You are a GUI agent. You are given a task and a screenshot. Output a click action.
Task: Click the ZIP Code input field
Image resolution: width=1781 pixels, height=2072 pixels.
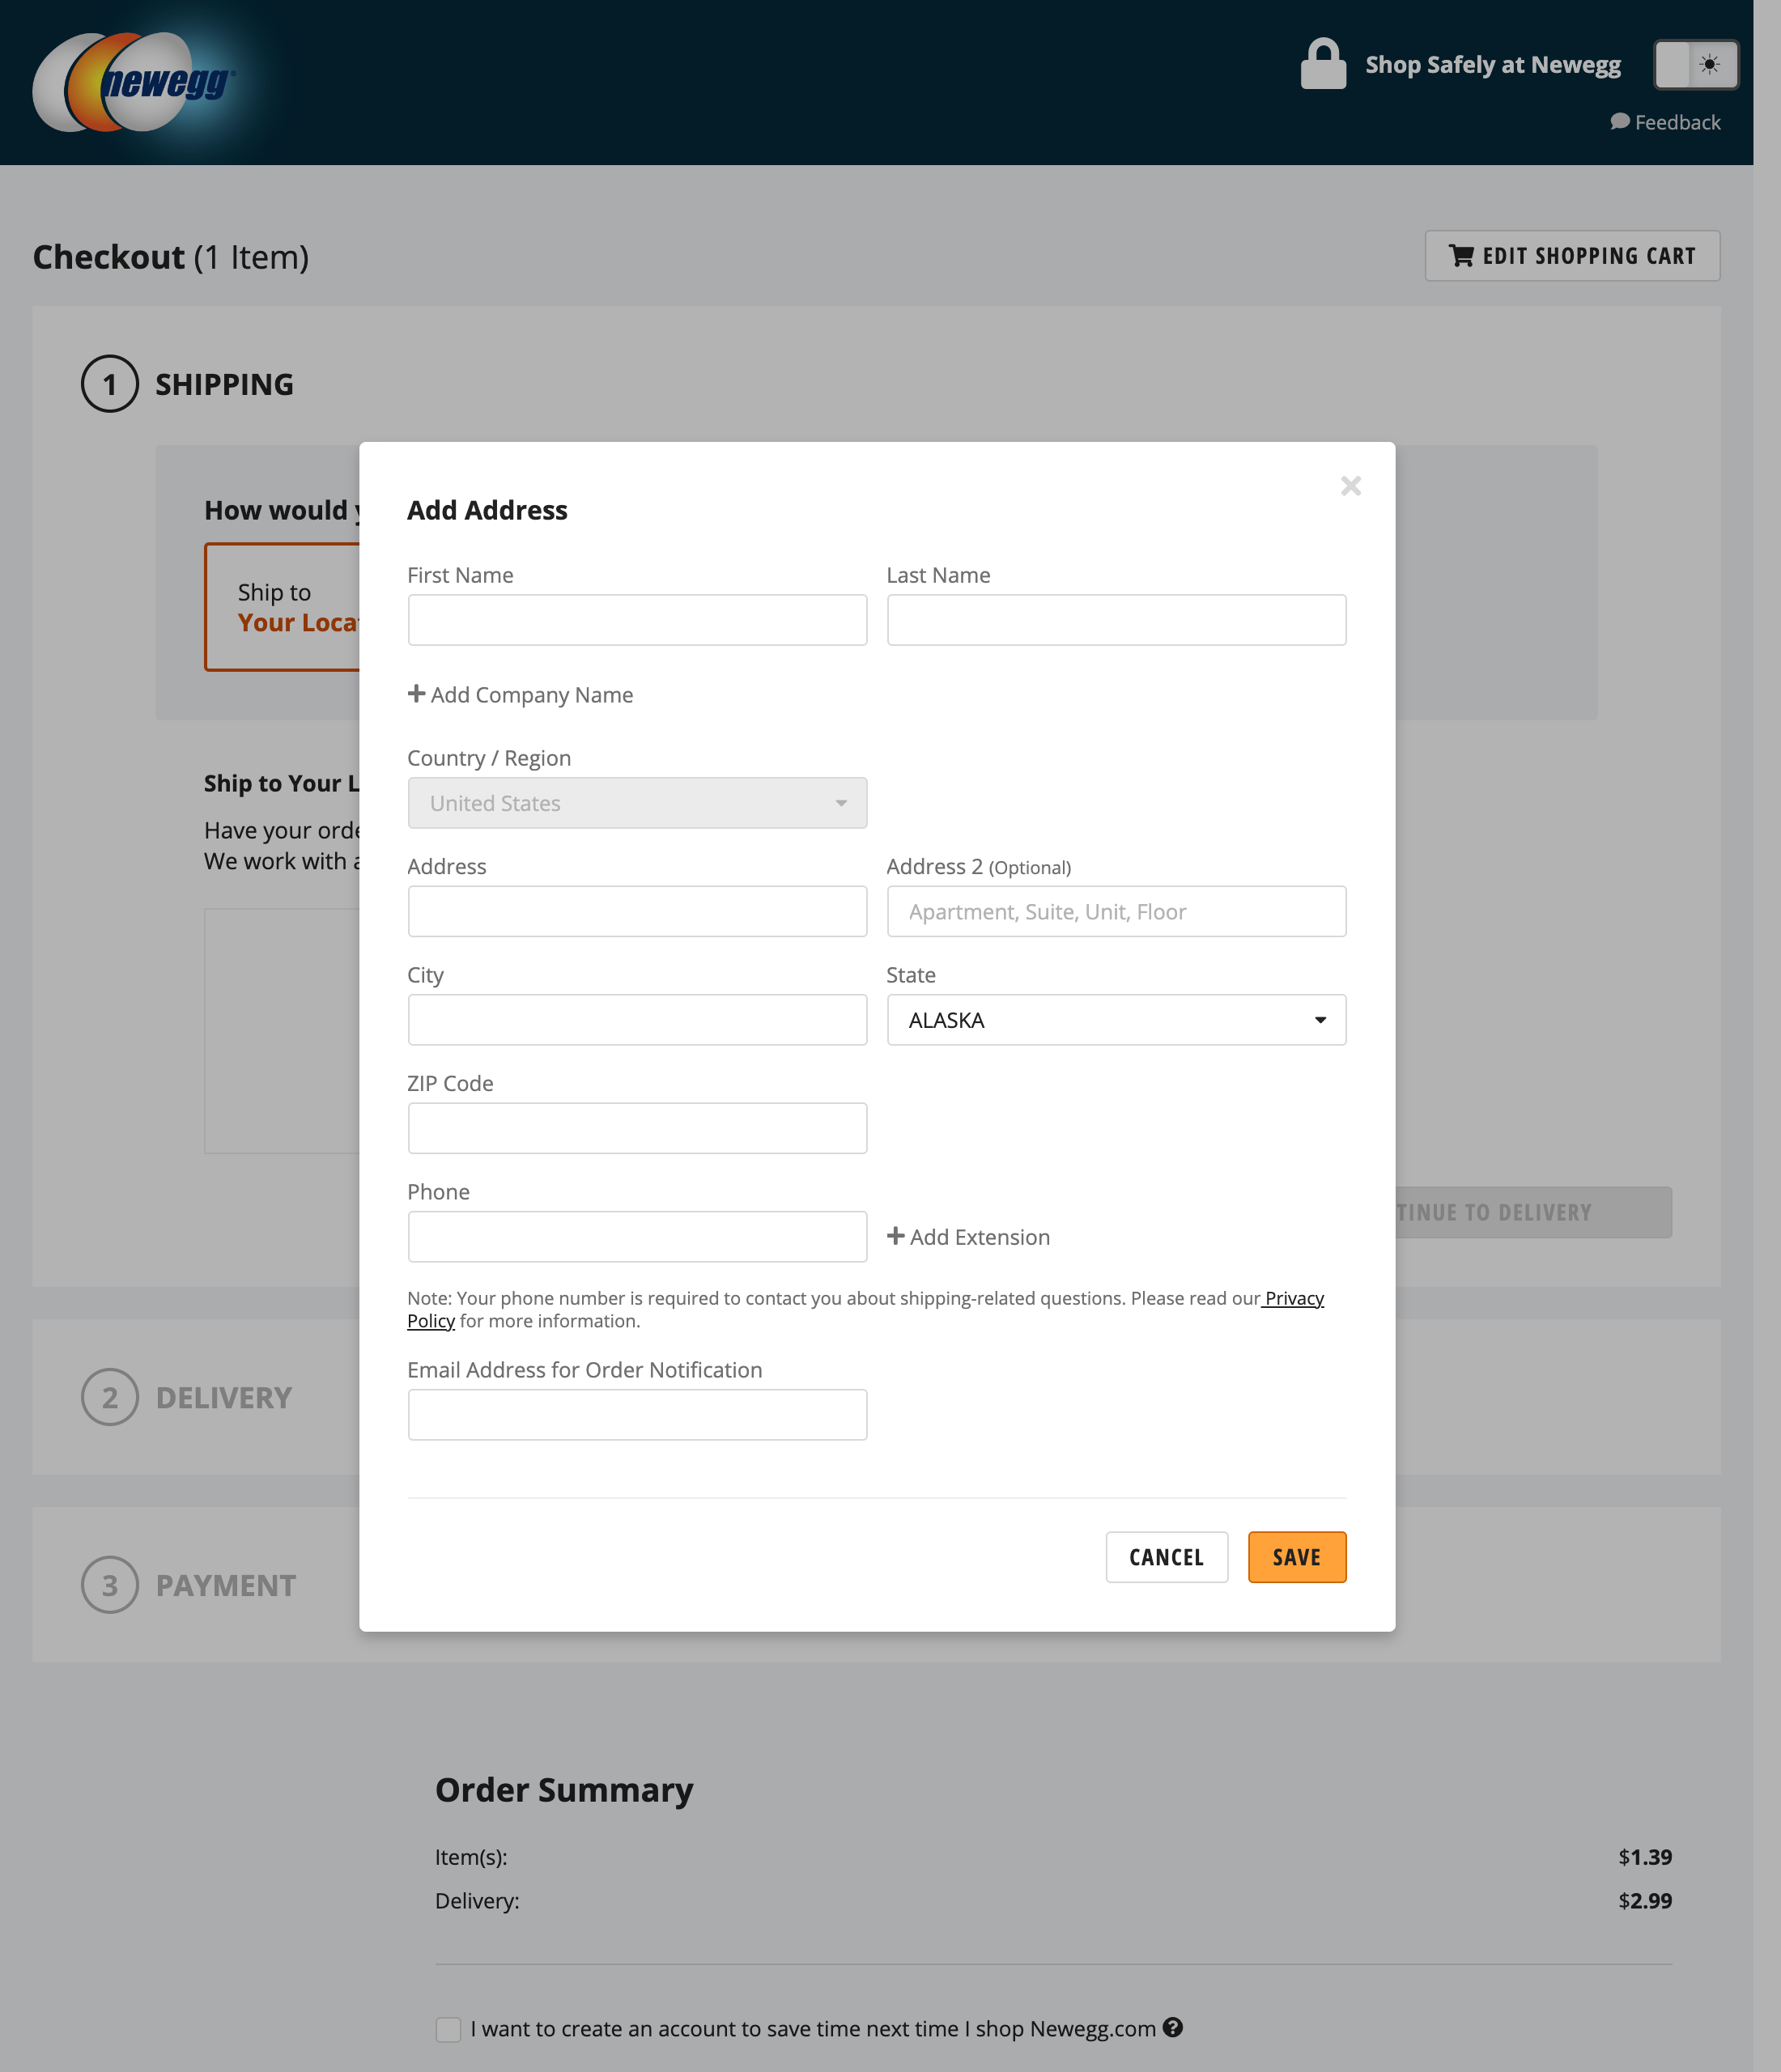[637, 1127]
